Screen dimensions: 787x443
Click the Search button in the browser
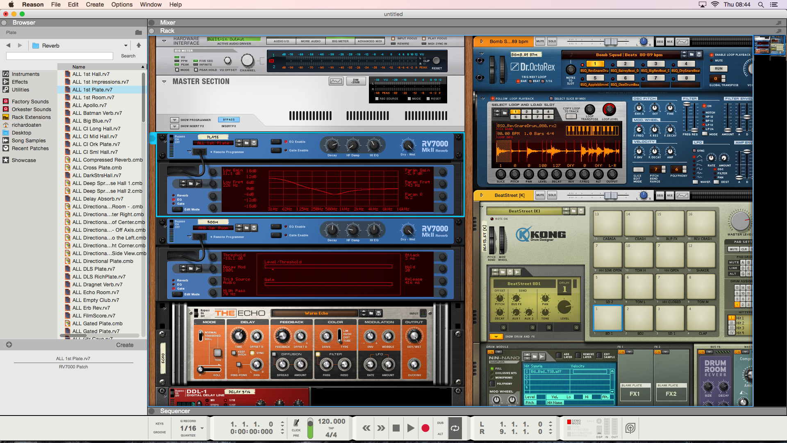[x=127, y=56]
